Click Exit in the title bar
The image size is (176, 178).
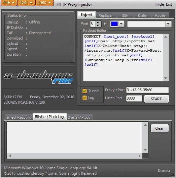169,4
